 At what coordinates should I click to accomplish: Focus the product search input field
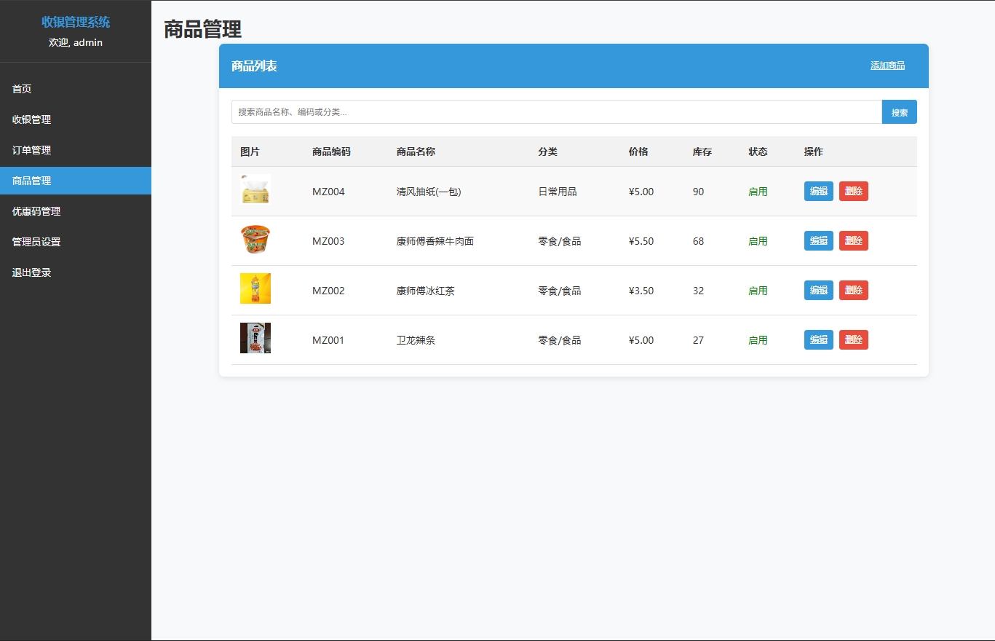point(557,112)
